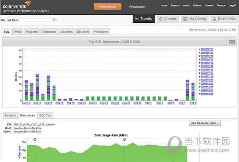Go to the Databases tab
Image resolution: width=239 pixels, height=162 pixels.
49,32
